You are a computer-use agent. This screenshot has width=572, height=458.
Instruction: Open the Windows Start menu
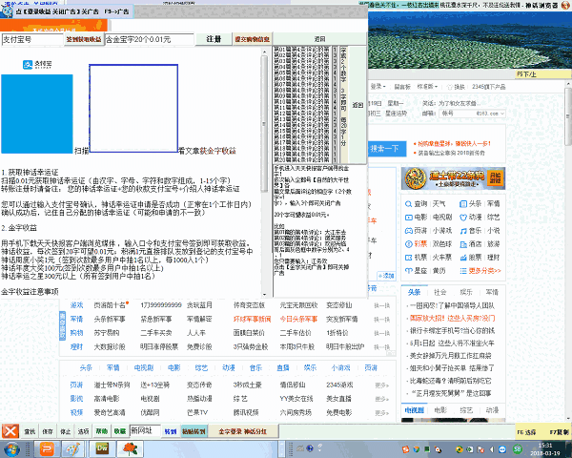10,449
